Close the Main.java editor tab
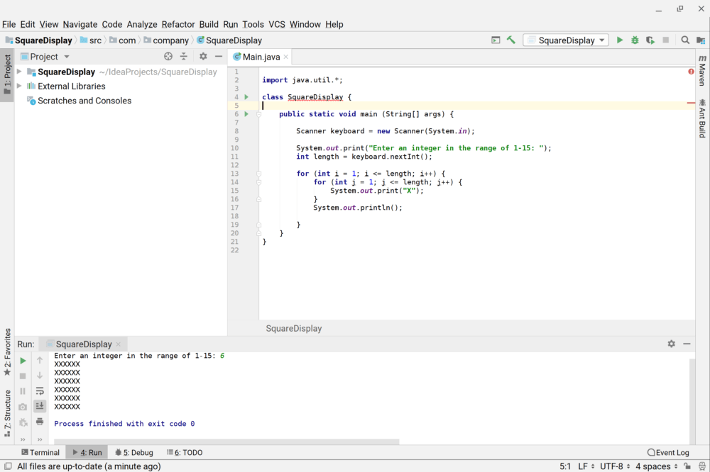Viewport: 710px width, 472px height. [285, 57]
